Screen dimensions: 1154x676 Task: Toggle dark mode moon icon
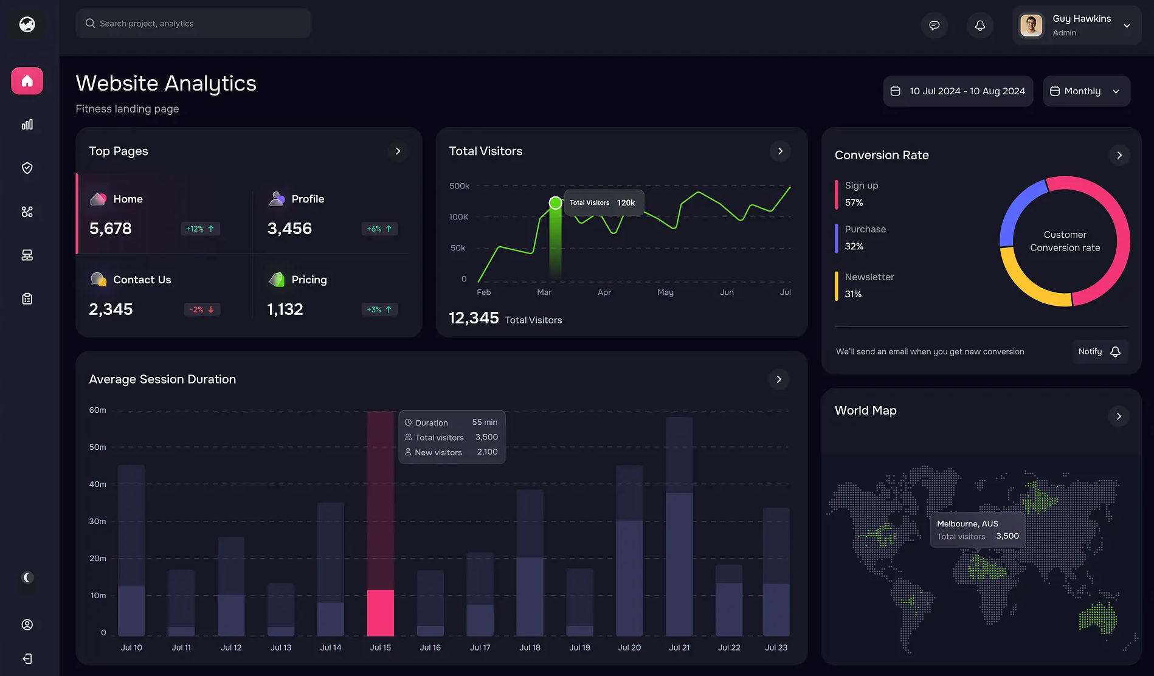[x=27, y=578]
